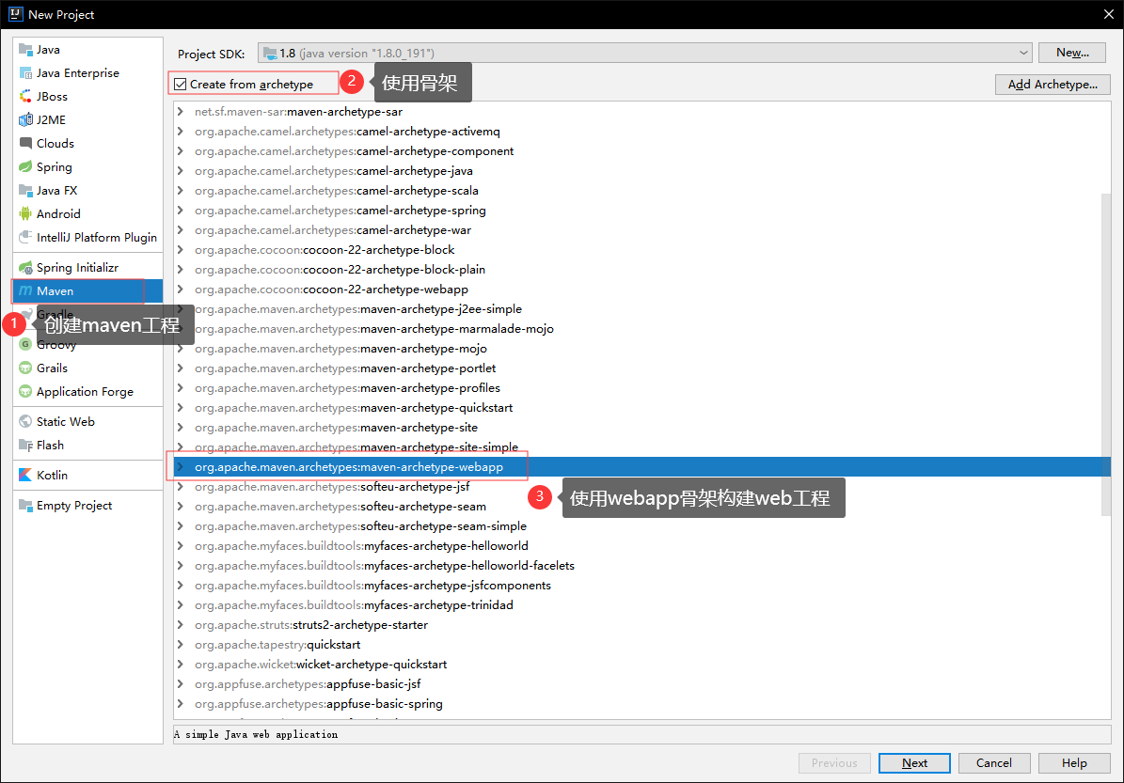Select maven-archetype-portlet archetype row
The width and height of the screenshot is (1124, 783).
[641, 368]
